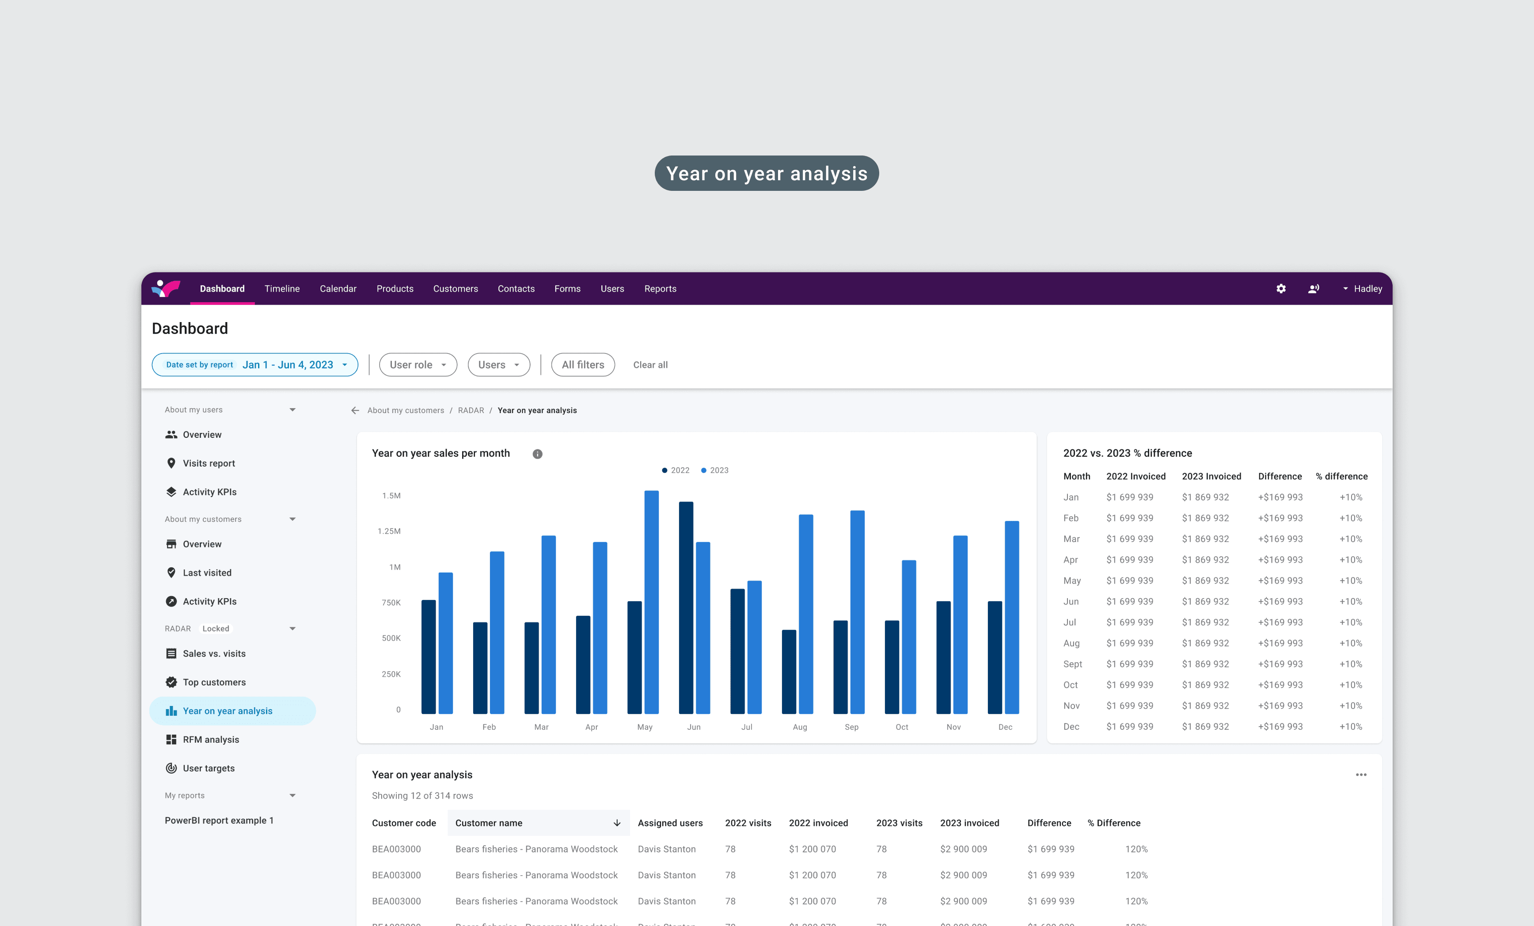Open the Top customers report

[214, 683]
